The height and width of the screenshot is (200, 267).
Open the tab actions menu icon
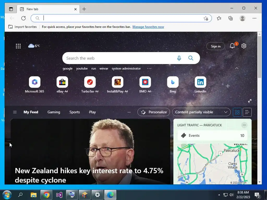tap(11, 9)
